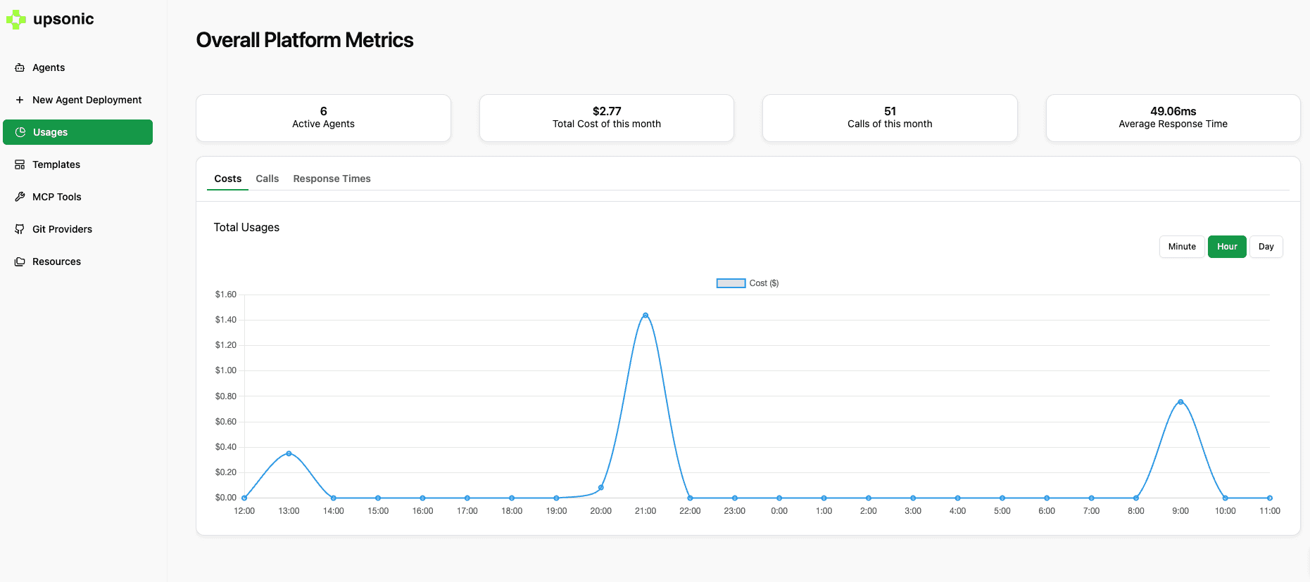Select the Hour granularity toggle

(x=1227, y=247)
